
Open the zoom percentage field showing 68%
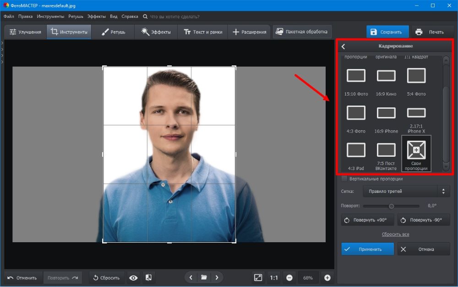[x=308, y=277]
